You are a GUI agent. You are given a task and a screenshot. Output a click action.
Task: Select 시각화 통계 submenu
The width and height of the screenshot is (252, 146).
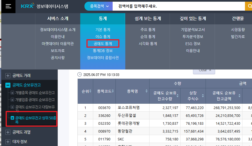148,44
